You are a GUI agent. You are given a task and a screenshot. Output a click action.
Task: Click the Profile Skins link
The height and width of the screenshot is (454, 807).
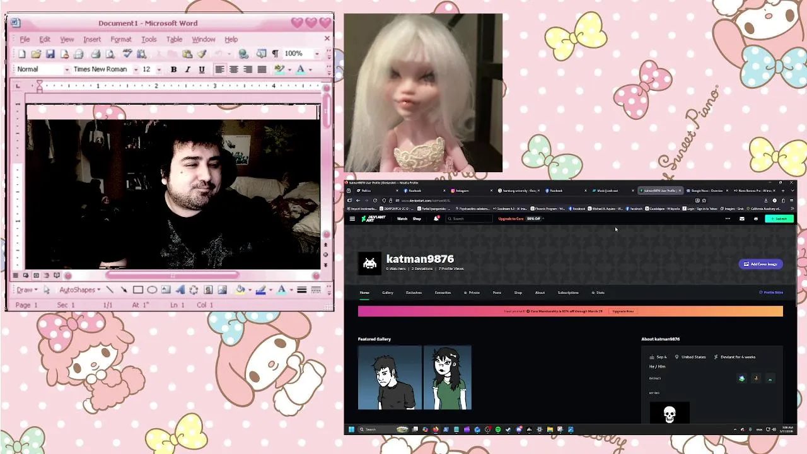772,293
